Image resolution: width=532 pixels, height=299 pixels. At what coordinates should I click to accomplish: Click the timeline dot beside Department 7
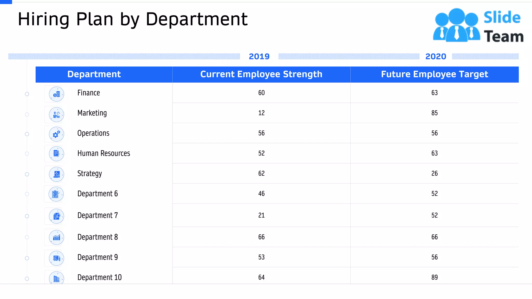(27, 216)
